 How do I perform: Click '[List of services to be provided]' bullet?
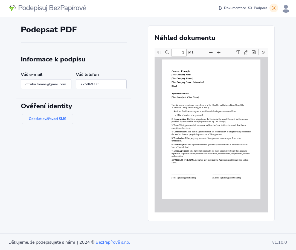(190, 115)
